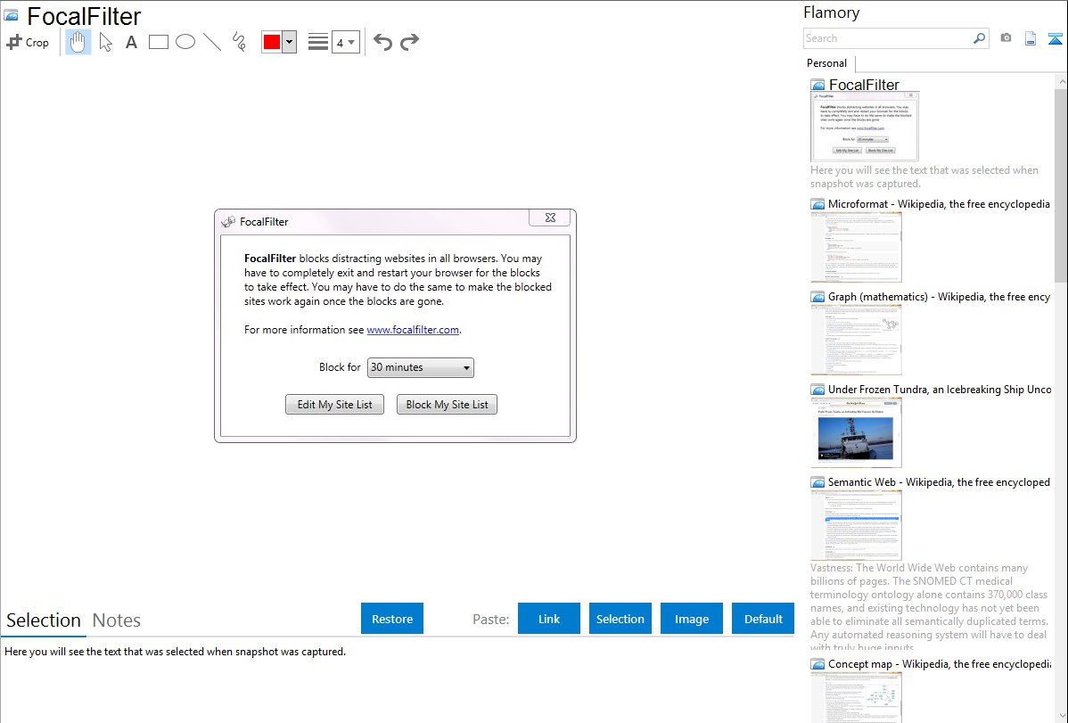Screen dimensions: 1068x723
Task: Click the Paste Default button
Action: [x=763, y=619]
